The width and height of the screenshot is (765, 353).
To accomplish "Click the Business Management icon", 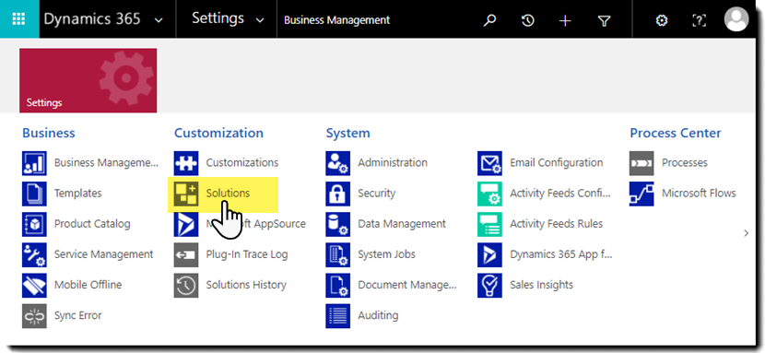I will click(34, 163).
